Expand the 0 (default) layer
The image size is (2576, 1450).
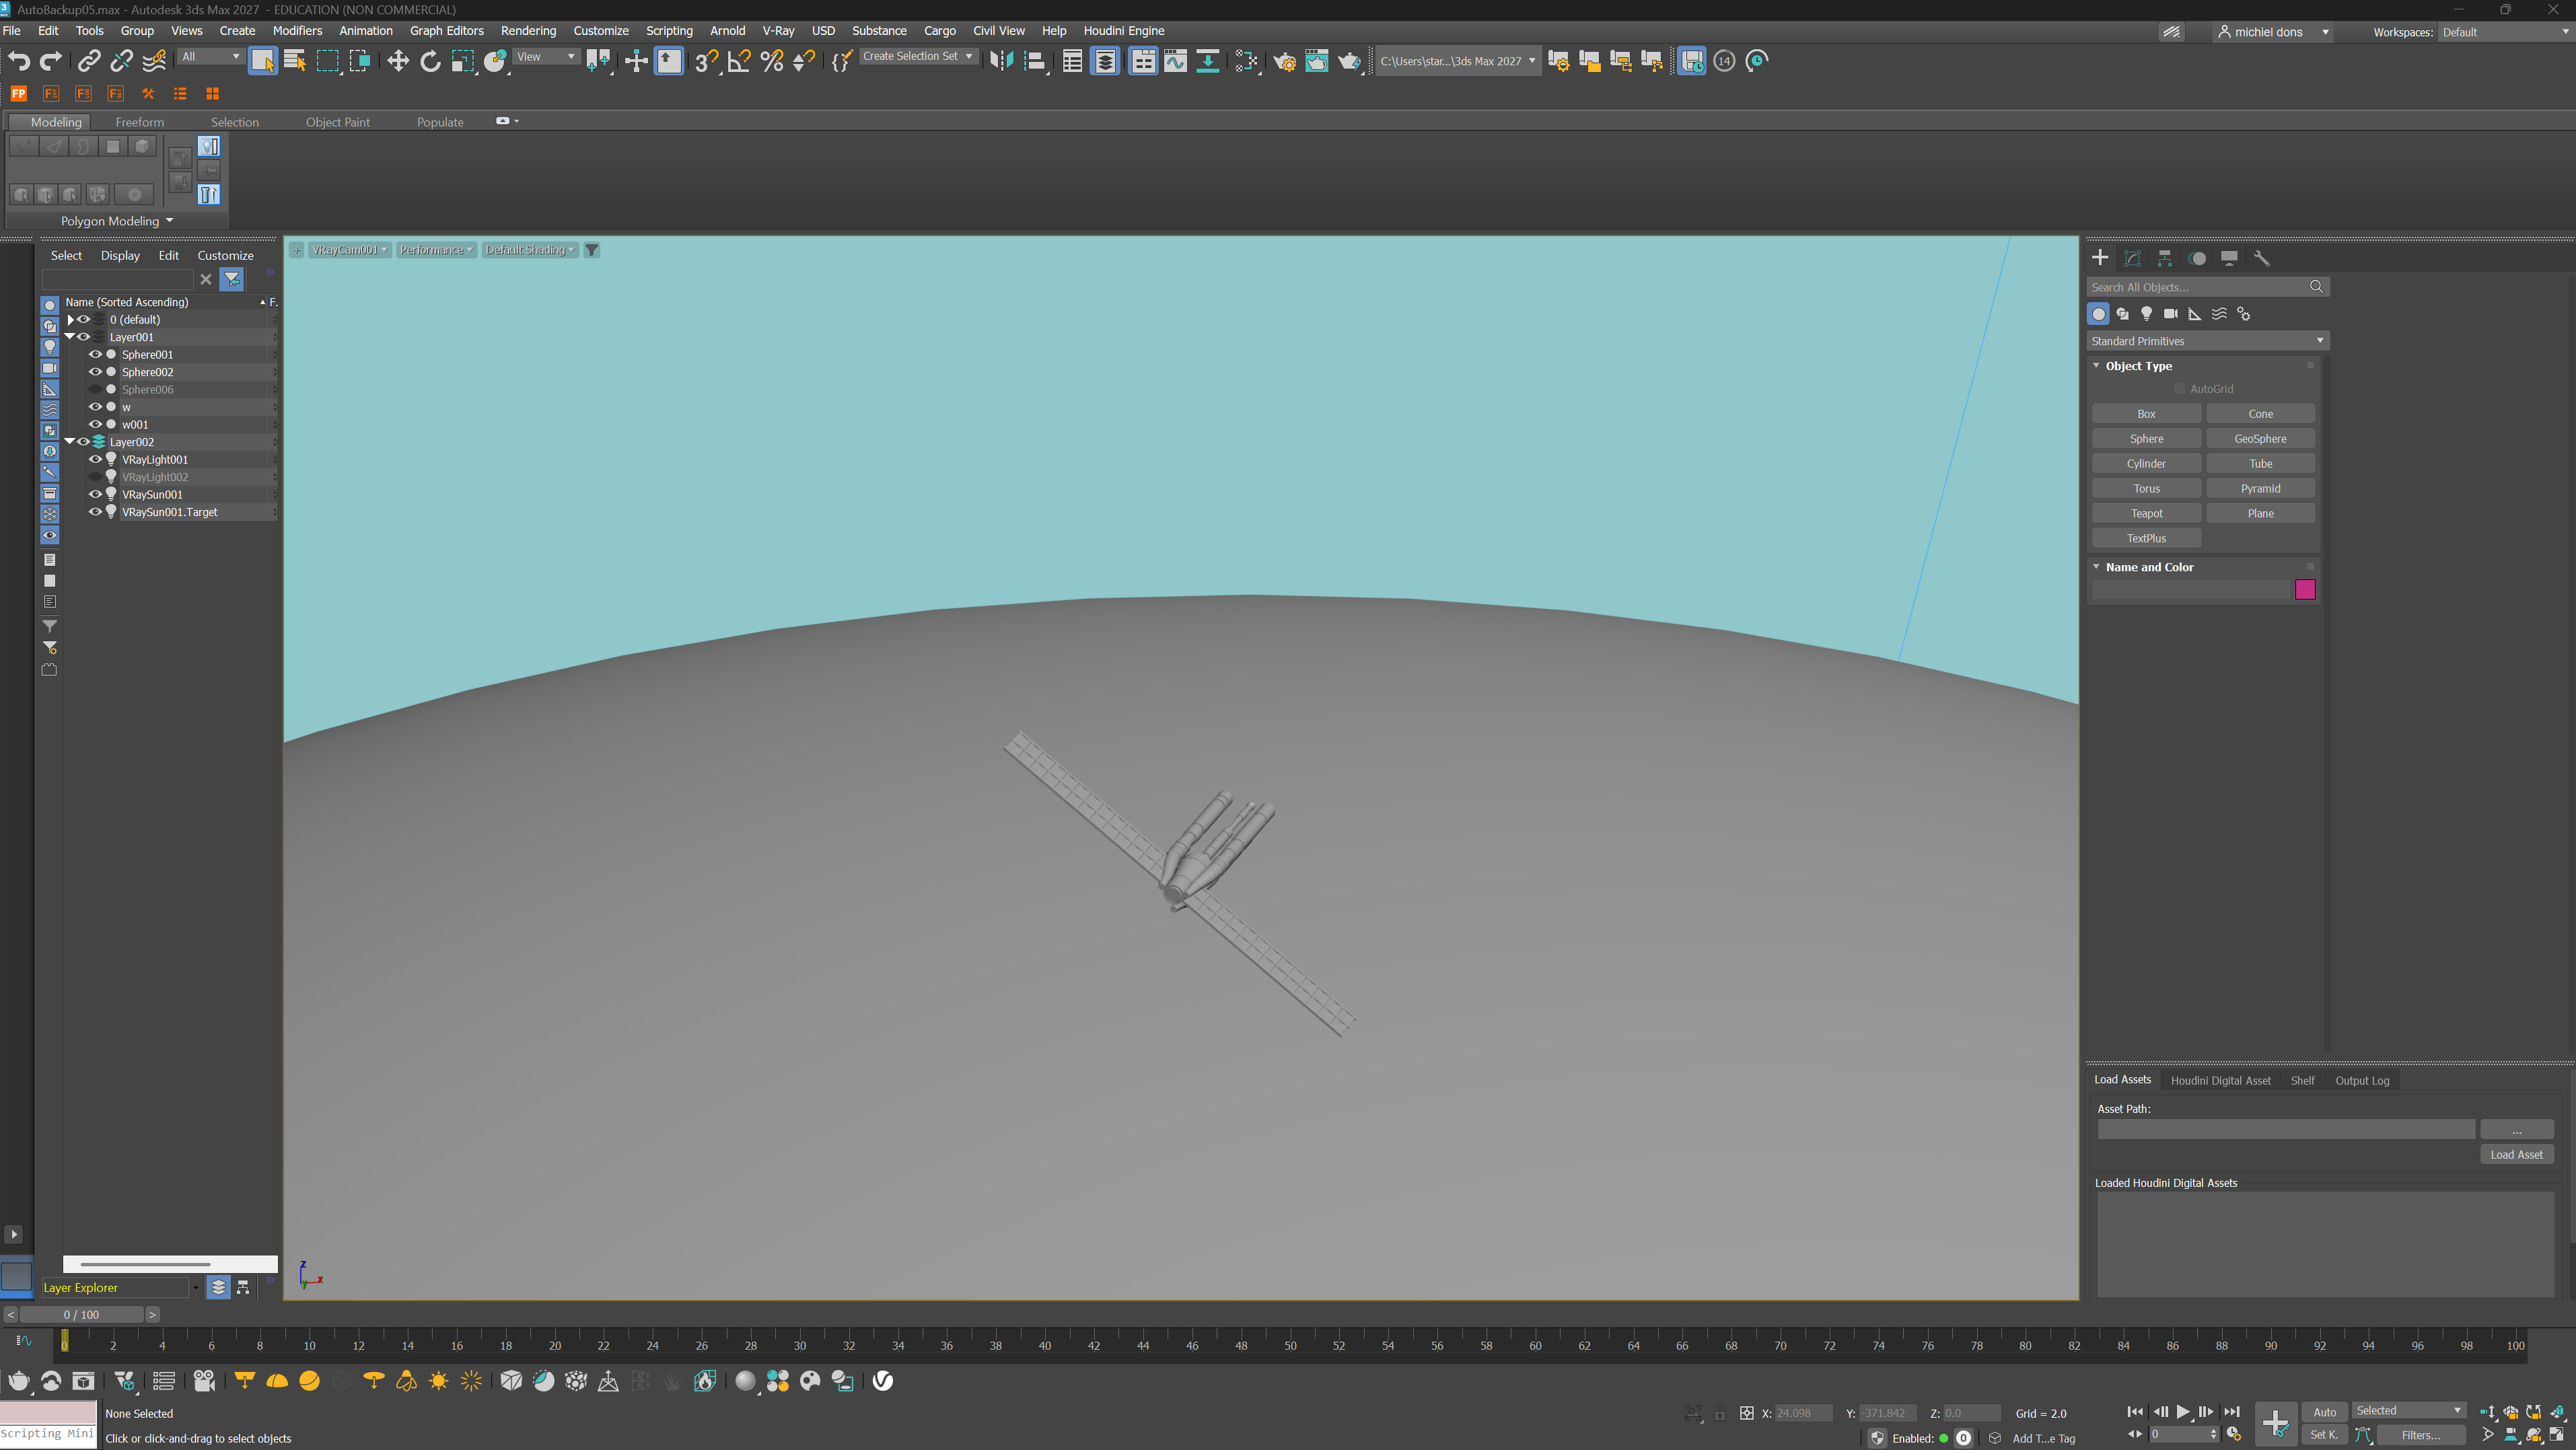[70, 320]
